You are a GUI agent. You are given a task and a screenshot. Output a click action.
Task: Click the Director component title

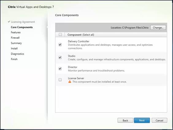[72, 67]
